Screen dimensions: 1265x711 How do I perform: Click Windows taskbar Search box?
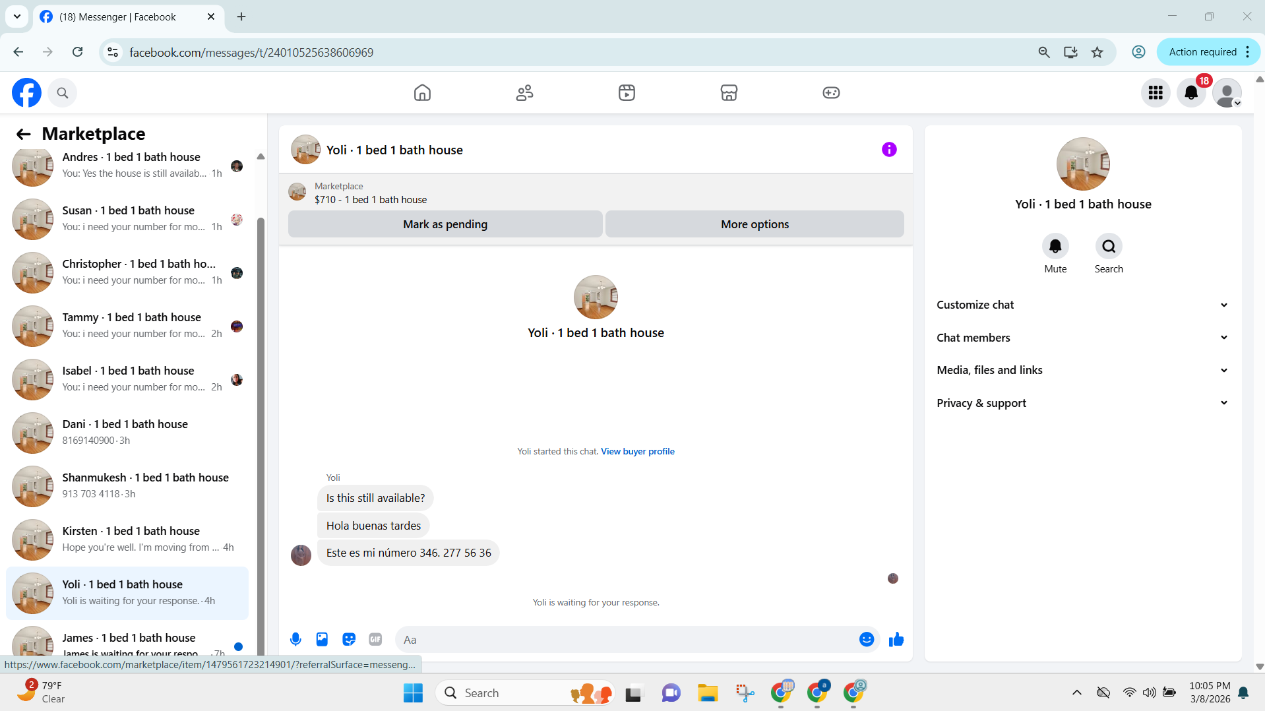[x=525, y=693]
